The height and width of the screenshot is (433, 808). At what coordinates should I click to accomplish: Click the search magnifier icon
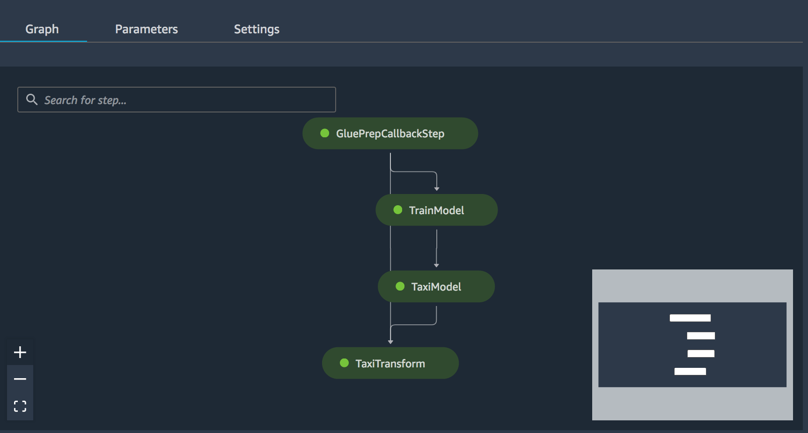[x=32, y=99]
